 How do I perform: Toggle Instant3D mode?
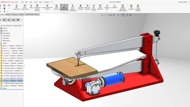(114, 6)
